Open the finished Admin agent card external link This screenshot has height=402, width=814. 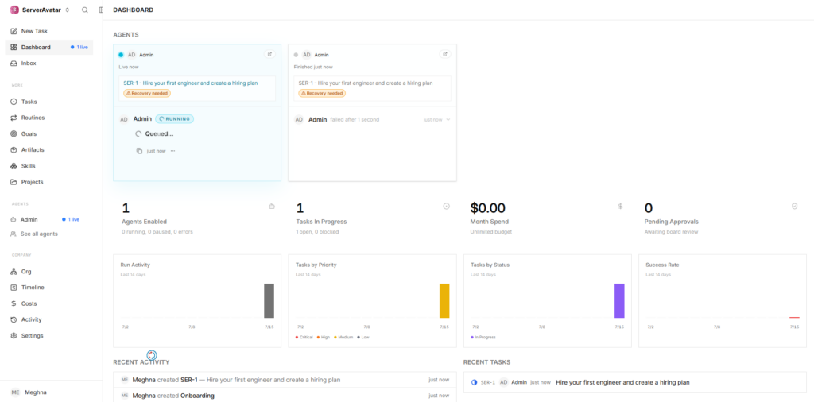click(x=445, y=54)
